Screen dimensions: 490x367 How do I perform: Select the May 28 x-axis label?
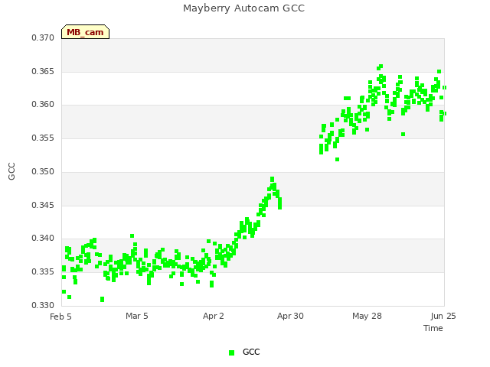367,316
